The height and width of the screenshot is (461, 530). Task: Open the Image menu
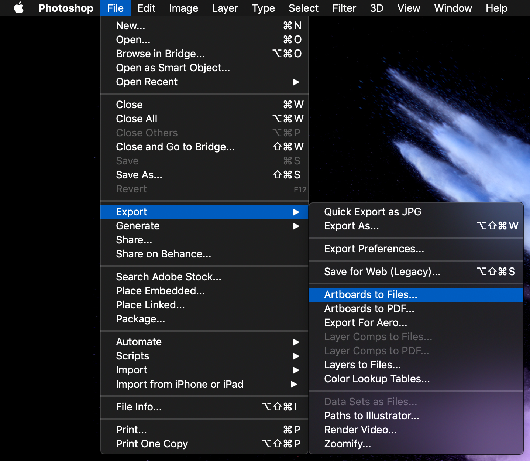pyautogui.click(x=184, y=8)
